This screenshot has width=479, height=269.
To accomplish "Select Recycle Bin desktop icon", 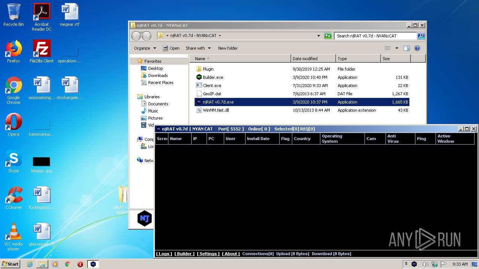I will coord(13,15).
